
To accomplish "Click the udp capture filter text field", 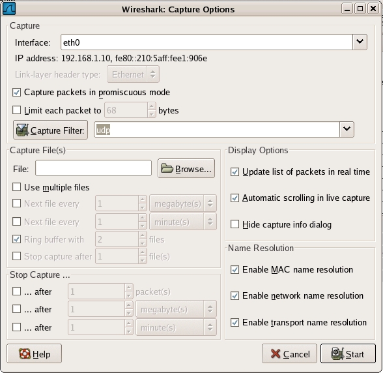I will point(217,129).
